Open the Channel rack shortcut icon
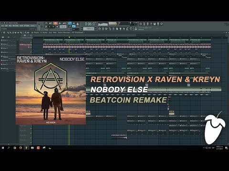The width and height of the screenshot is (229, 171). 103,28
